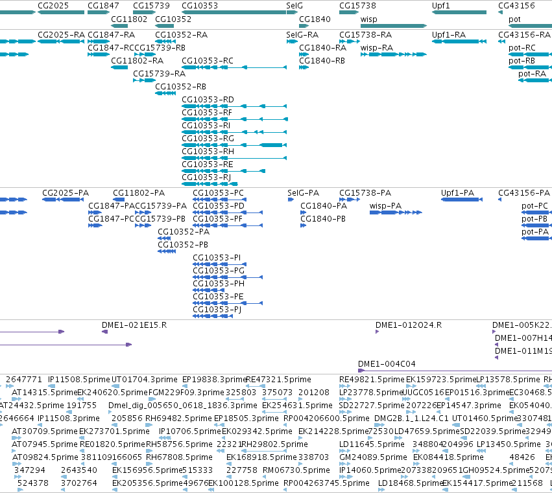This screenshot has height=493, width=552.
Task: Select transcript label CG10353-RE
Action: [208, 165]
